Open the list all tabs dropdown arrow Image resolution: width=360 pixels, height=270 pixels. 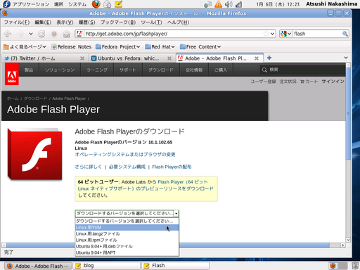point(346,58)
